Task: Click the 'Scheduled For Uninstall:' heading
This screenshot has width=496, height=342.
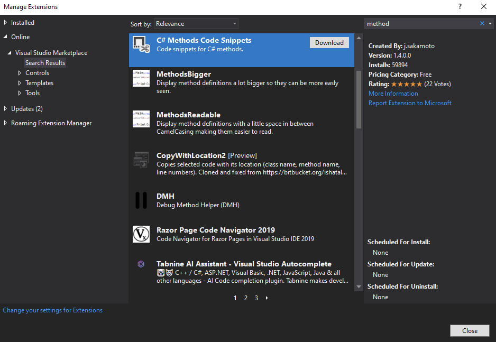Action: tap(403, 286)
